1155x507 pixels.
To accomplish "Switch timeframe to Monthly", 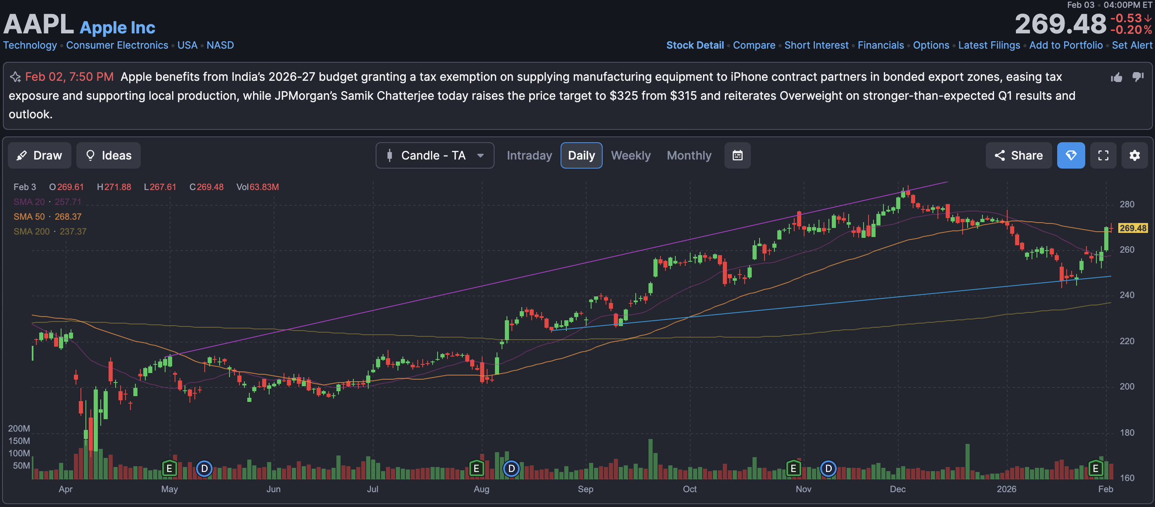I will [689, 155].
